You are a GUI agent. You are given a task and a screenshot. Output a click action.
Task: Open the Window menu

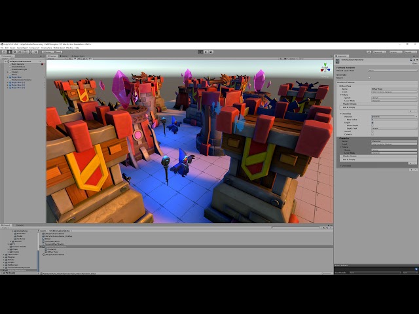70,48
